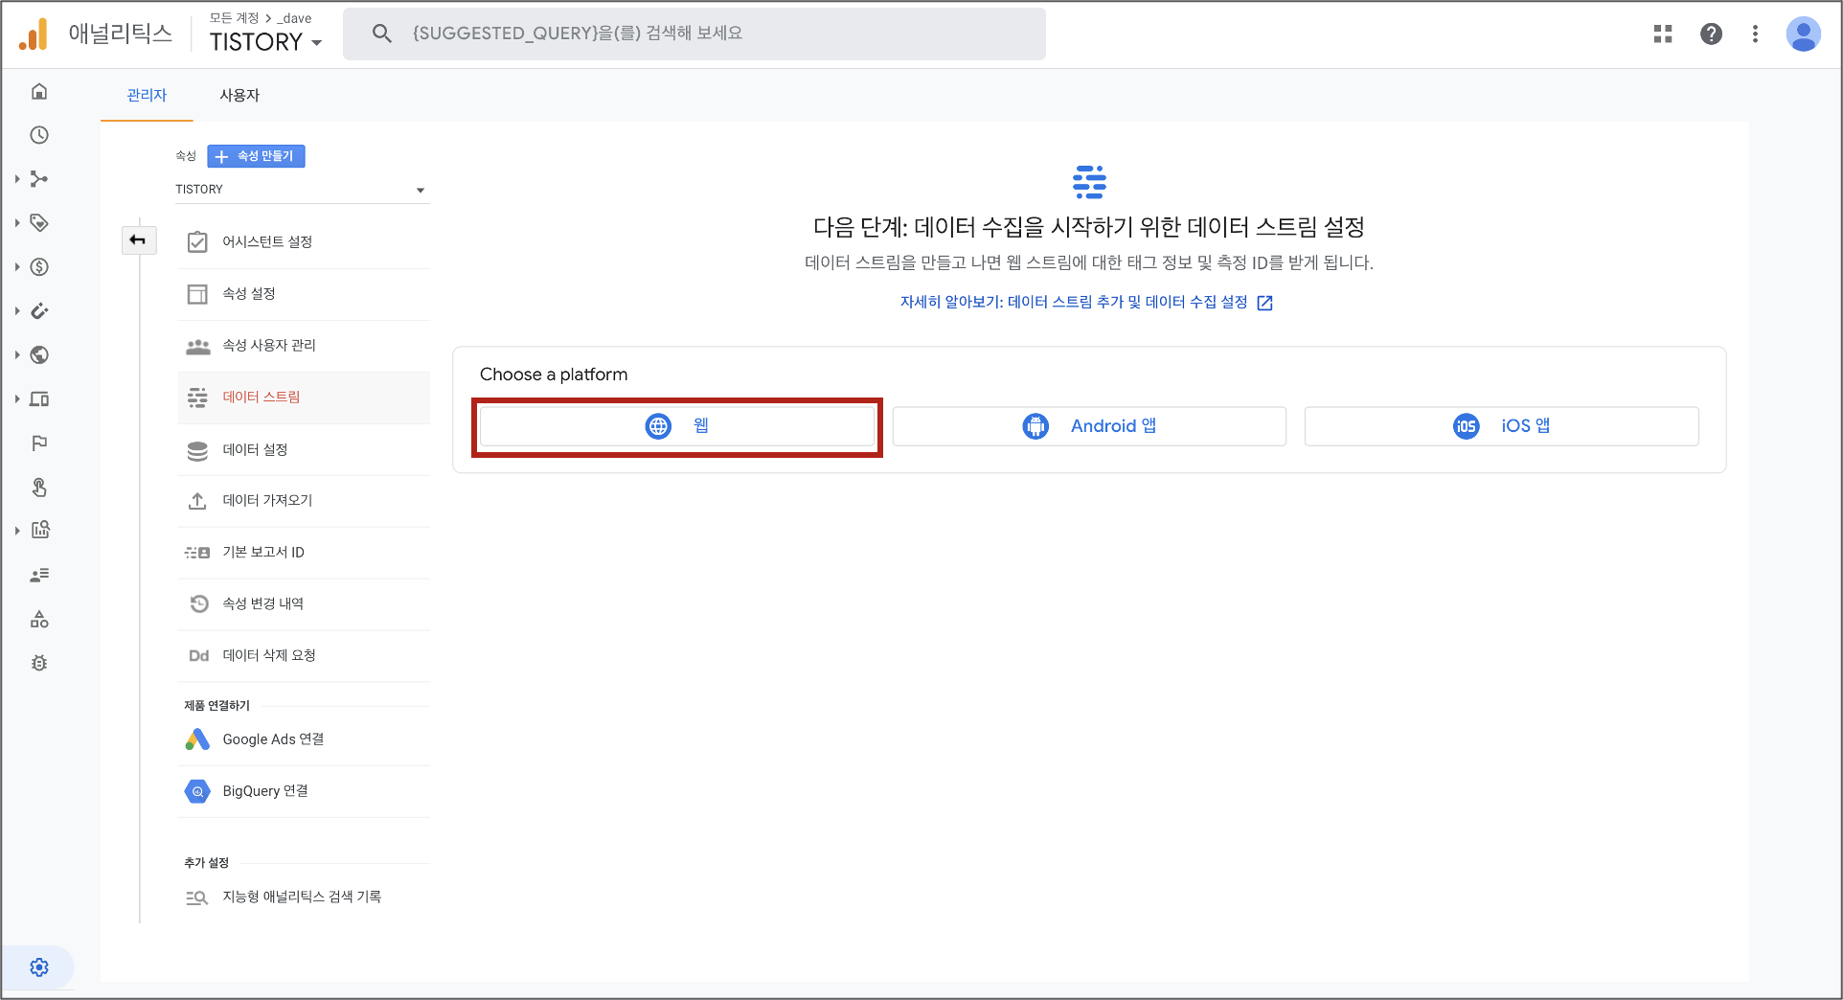
Task: Click the search magnifier icon
Action: 381,34
